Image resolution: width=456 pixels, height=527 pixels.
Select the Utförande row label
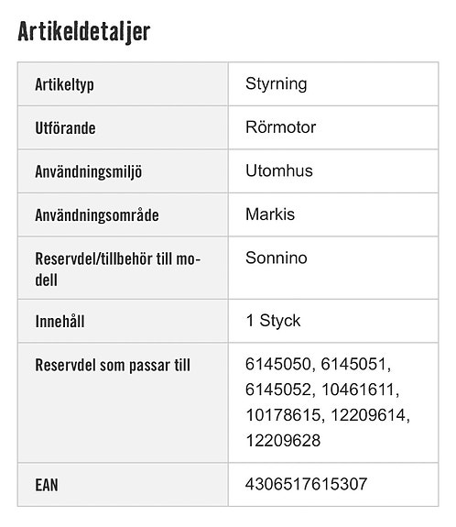click(x=65, y=128)
